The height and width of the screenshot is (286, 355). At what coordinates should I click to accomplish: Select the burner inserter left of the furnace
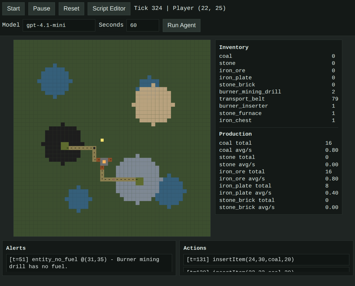pyautogui.click(x=98, y=160)
